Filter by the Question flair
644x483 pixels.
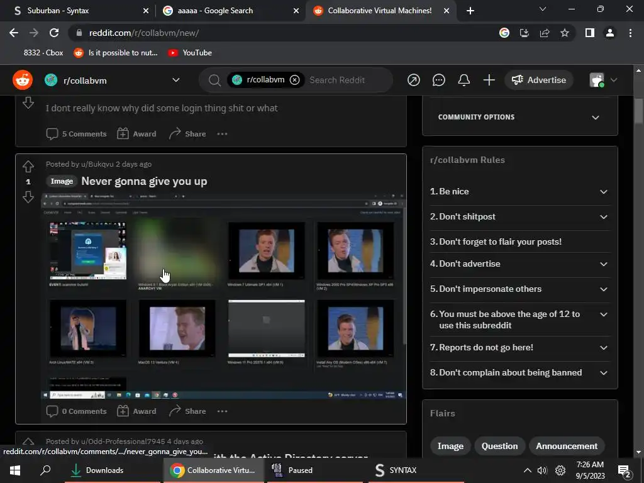point(499,446)
